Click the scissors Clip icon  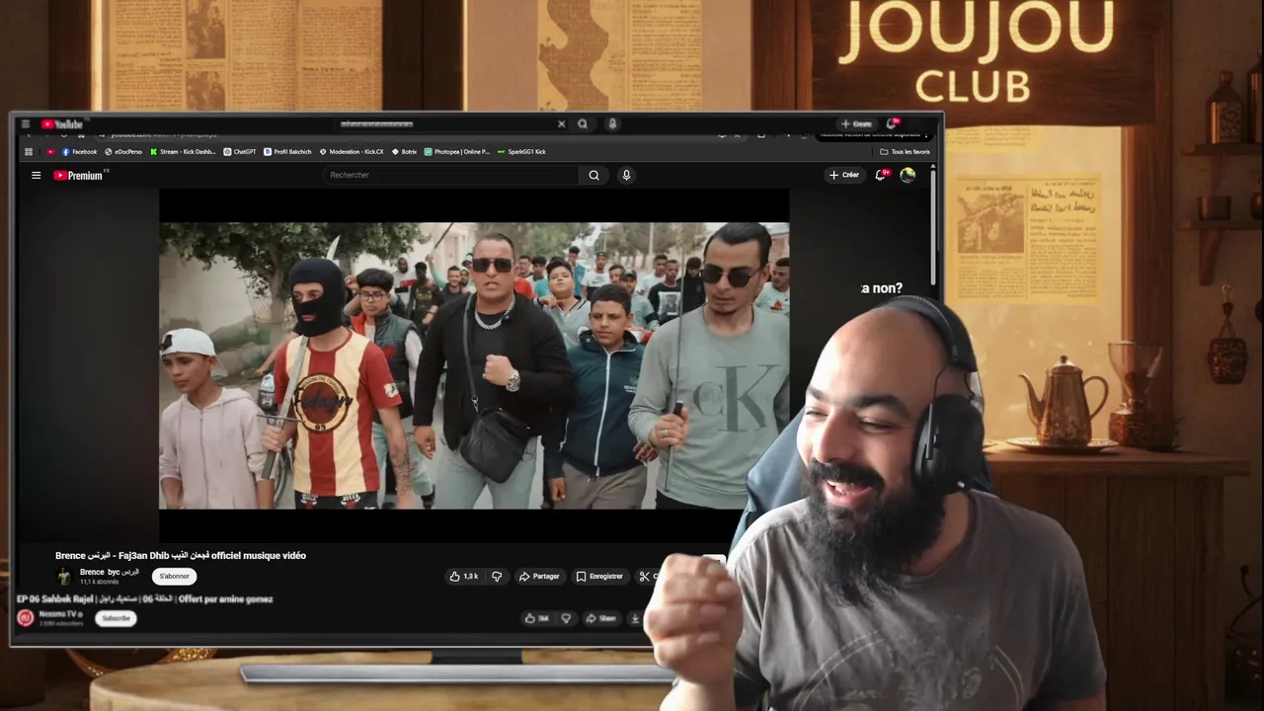(645, 577)
